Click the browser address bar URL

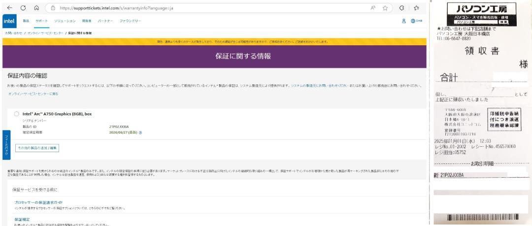pos(116,8)
